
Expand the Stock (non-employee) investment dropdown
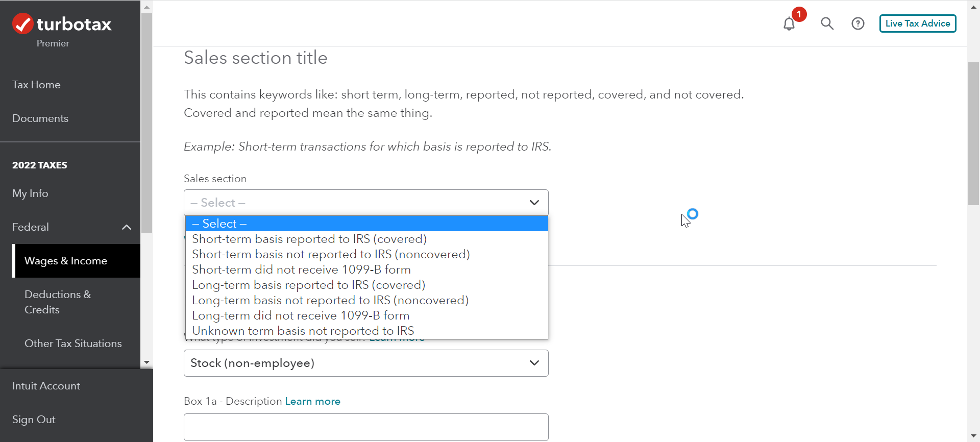(366, 363)
